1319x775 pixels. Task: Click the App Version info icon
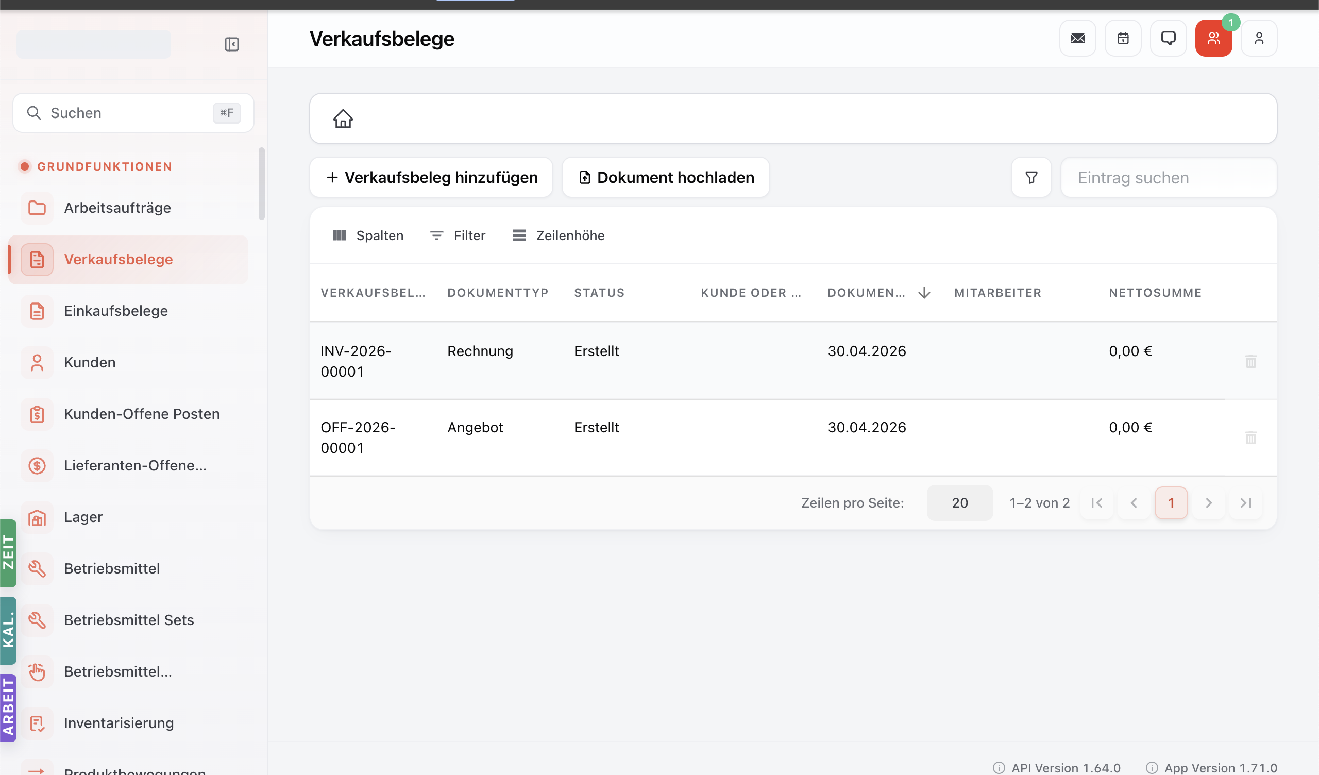pos(1152,768)
